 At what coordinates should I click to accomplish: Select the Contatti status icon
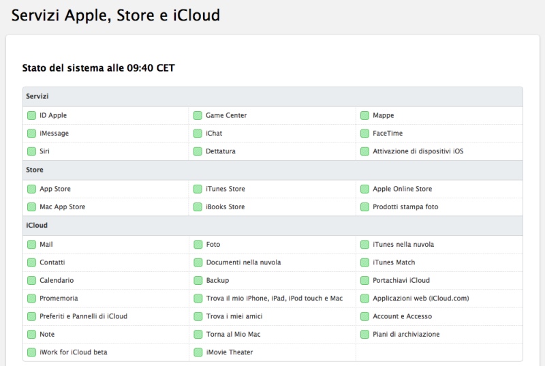point(31,262)
